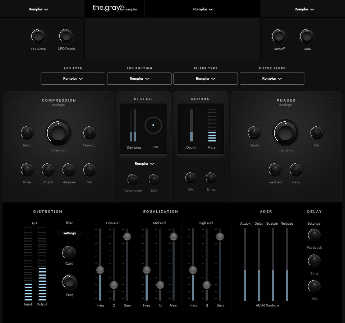Open the Reverb Romplur preset dropdown

144,164
